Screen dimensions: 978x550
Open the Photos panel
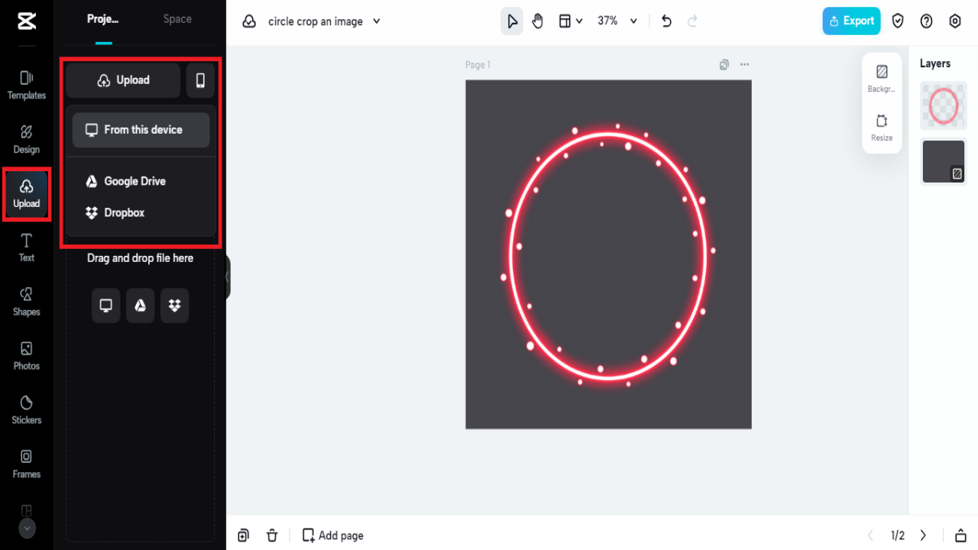coord(26,356)
